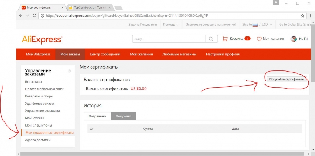Click the user profile avatar
The height and width of the screenshot is (156, 315).
coord(294,39)
